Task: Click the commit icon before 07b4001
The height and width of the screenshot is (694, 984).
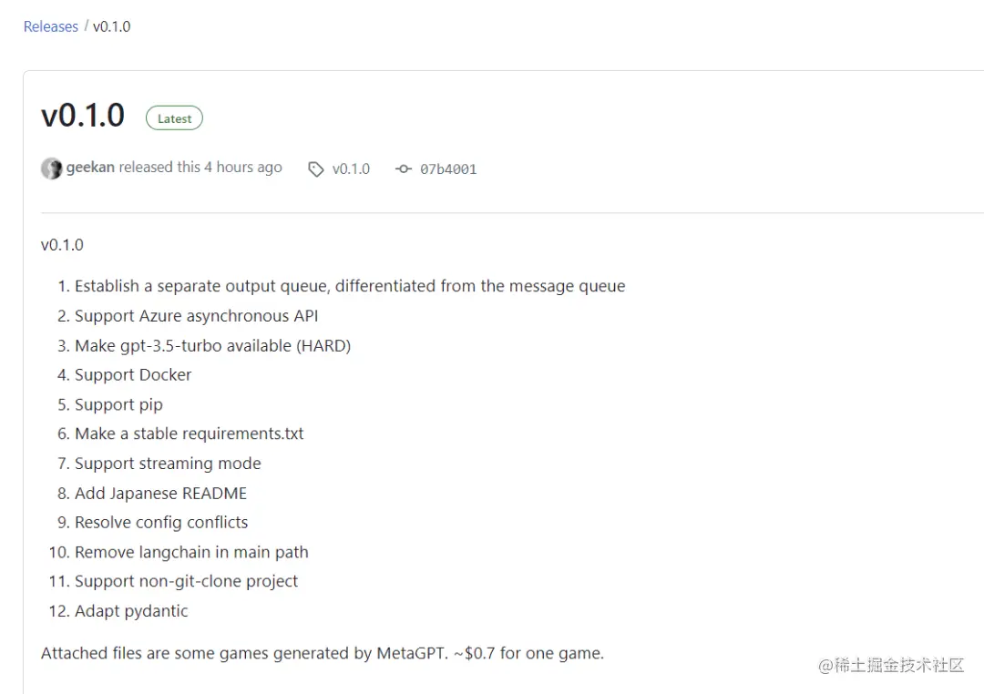Action: click(x=404, y=168)
